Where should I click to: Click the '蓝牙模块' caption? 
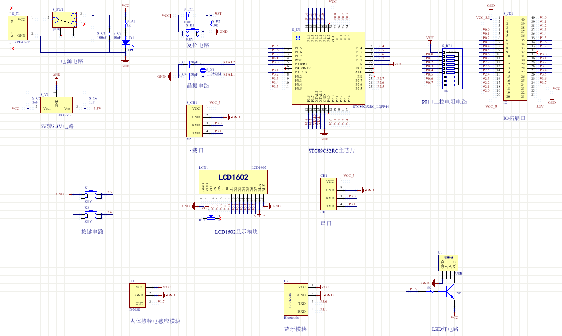[295, 329]
